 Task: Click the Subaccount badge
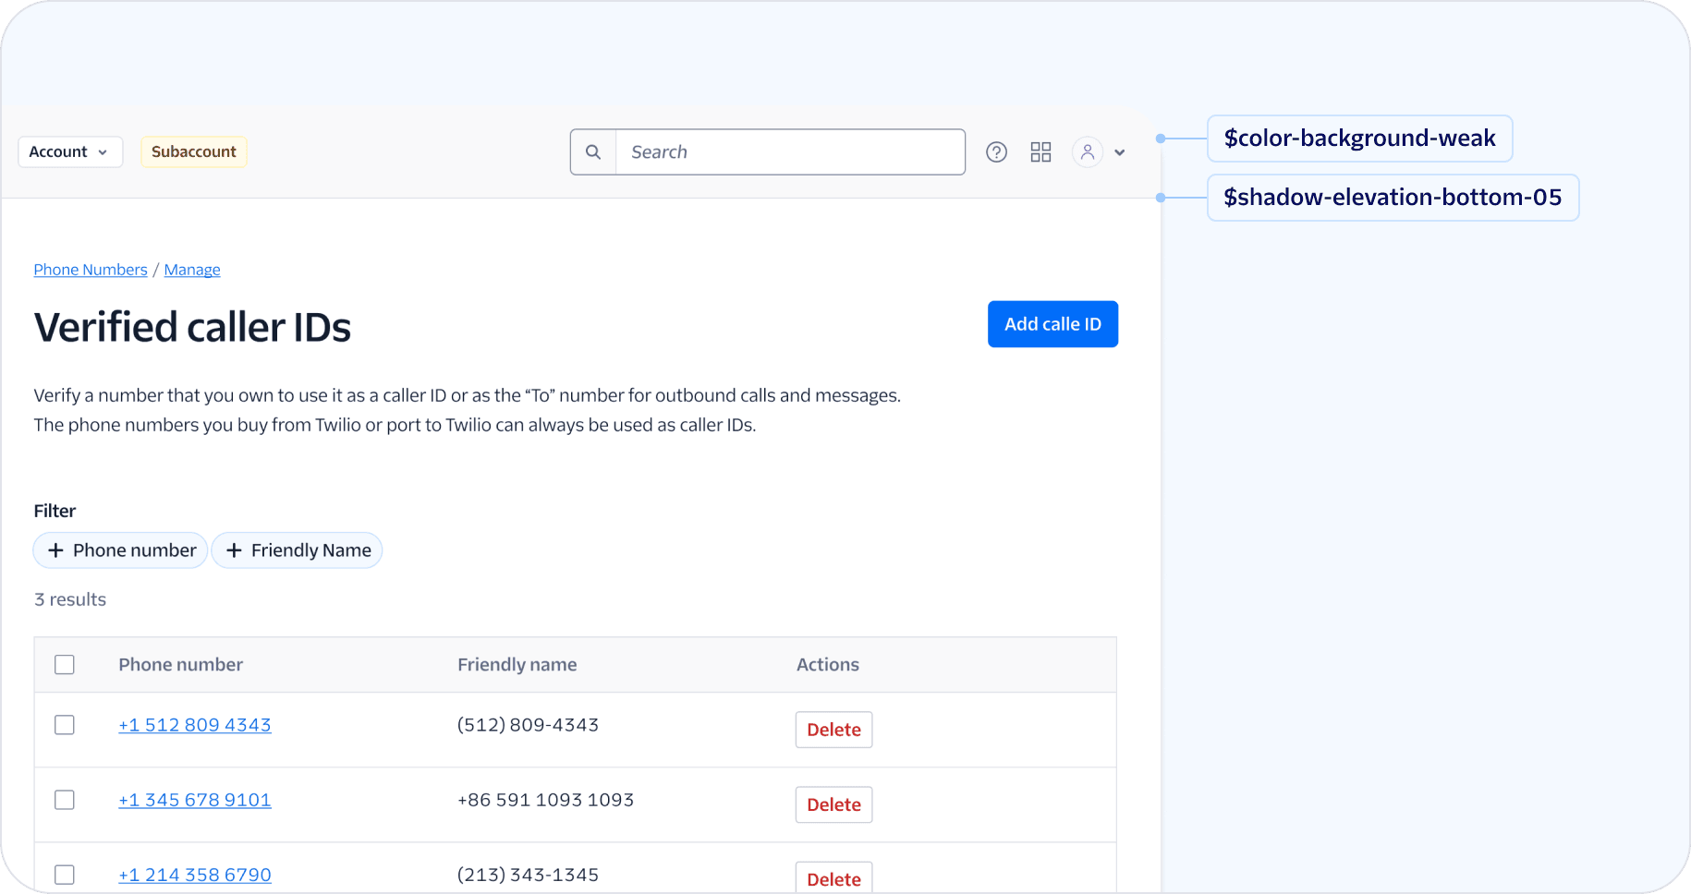pos(193,152)
